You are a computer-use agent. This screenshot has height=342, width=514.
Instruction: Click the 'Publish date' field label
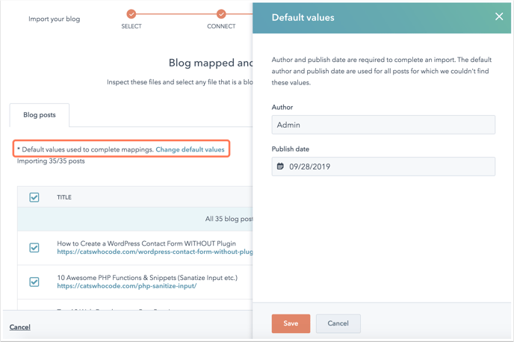click(291, 149)
